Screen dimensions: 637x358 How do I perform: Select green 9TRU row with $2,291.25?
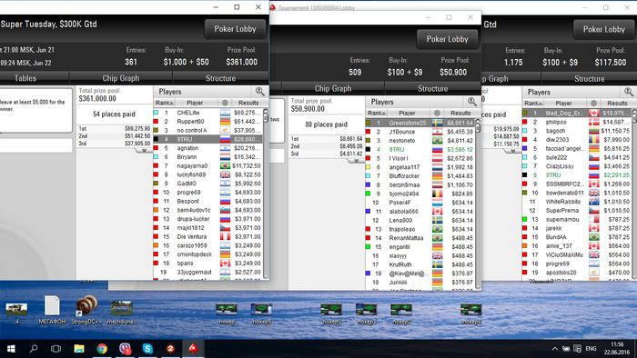pyautogui.click(x=577, y=175)
